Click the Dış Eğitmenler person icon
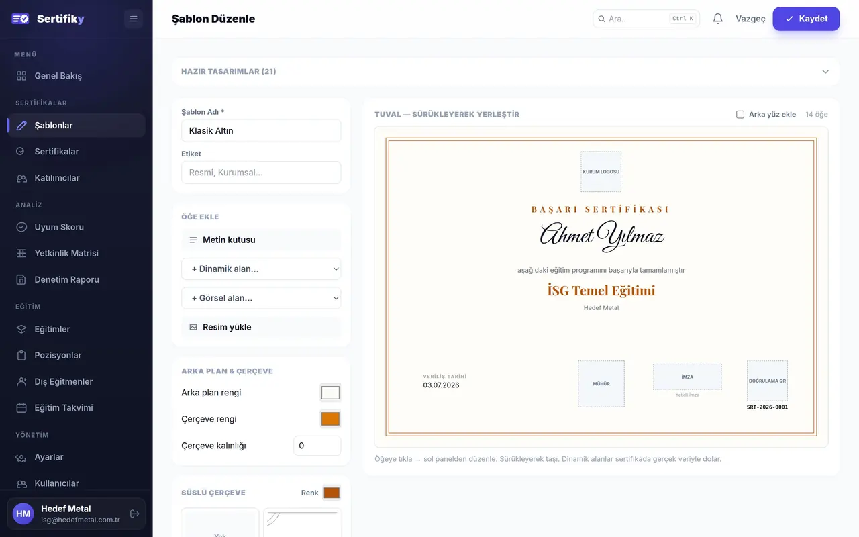The width and height of the screenshot is (859, 537). coord(21,381)
